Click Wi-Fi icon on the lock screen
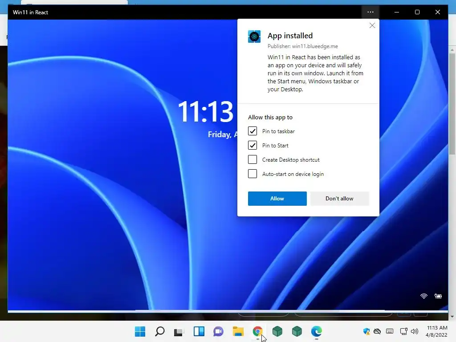This screenshot has height=342, width=456. [x=424, y=296]
